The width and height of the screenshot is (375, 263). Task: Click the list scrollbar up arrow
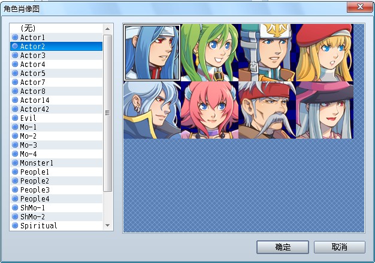click(x=108, y=29)
